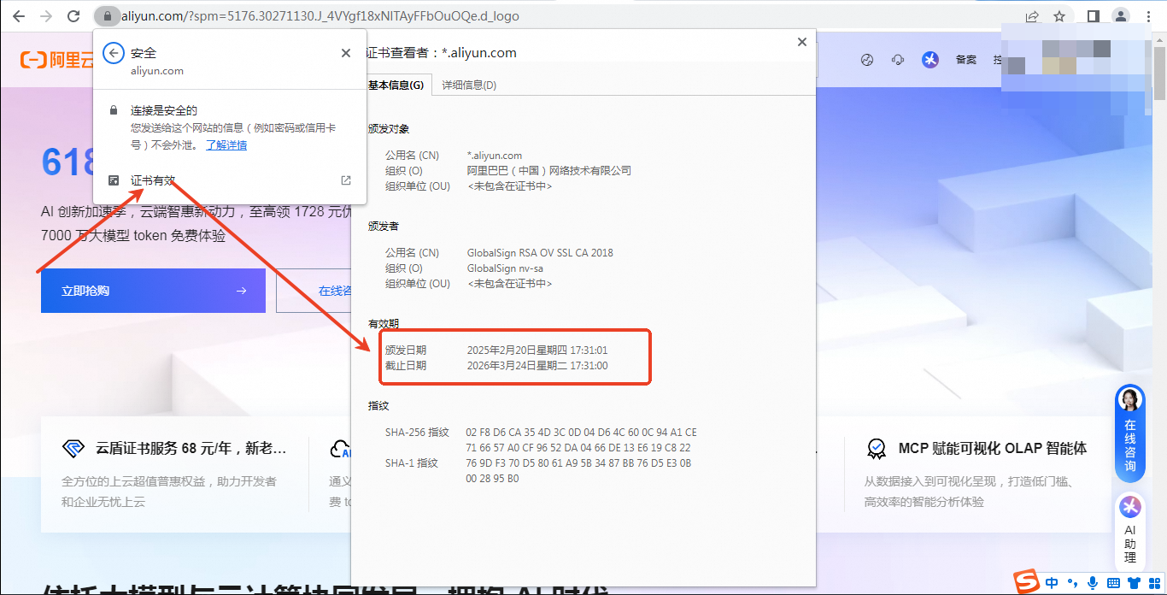Reload the page with the refresh icon
The height and width of the screenshot is (595, 1167).
tap(73, 16)
